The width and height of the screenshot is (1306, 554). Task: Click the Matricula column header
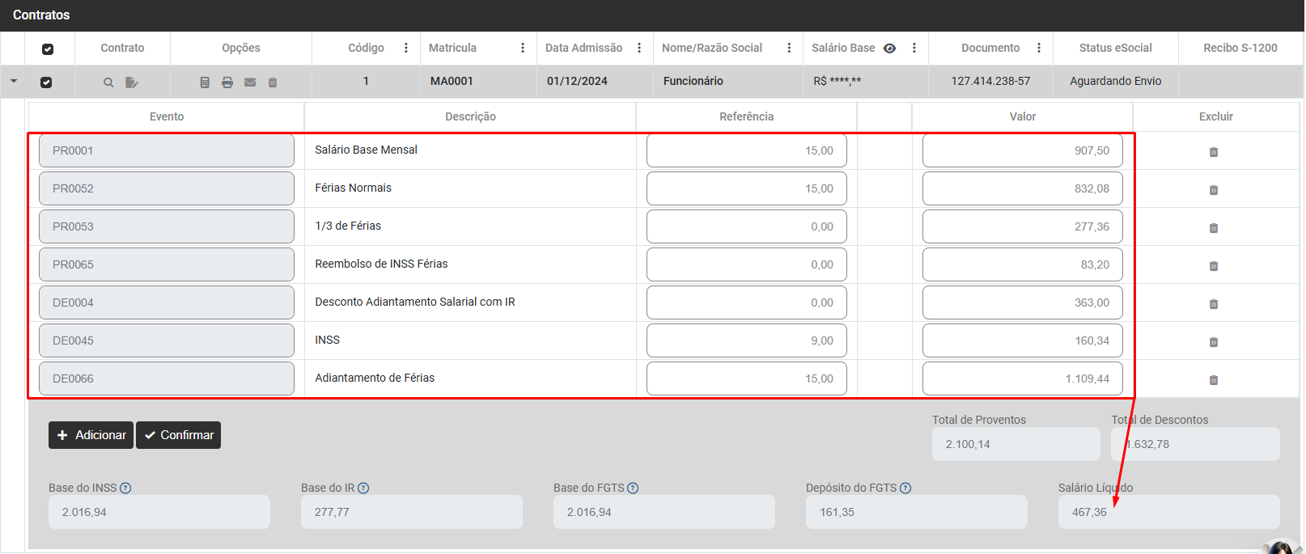tap(452, 48)
